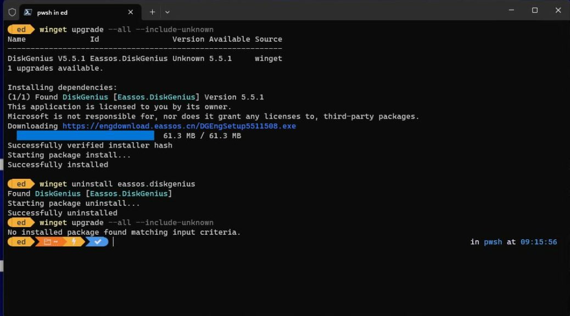Open the DGEngSetup5511508.exe download link
The width and height of the screenshot is (570, 316).
point(179,126)
